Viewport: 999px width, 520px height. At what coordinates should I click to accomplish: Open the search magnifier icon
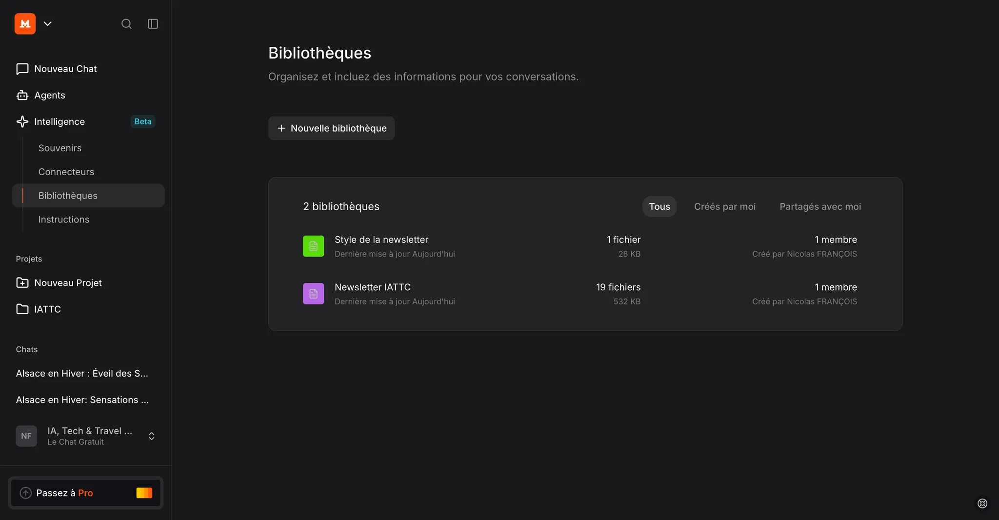(x=126, y=24)
